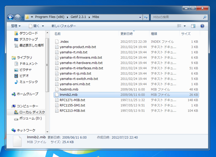
Task: Open the ビデオ library
Action: pyautogui.click(x=22, y=76)
